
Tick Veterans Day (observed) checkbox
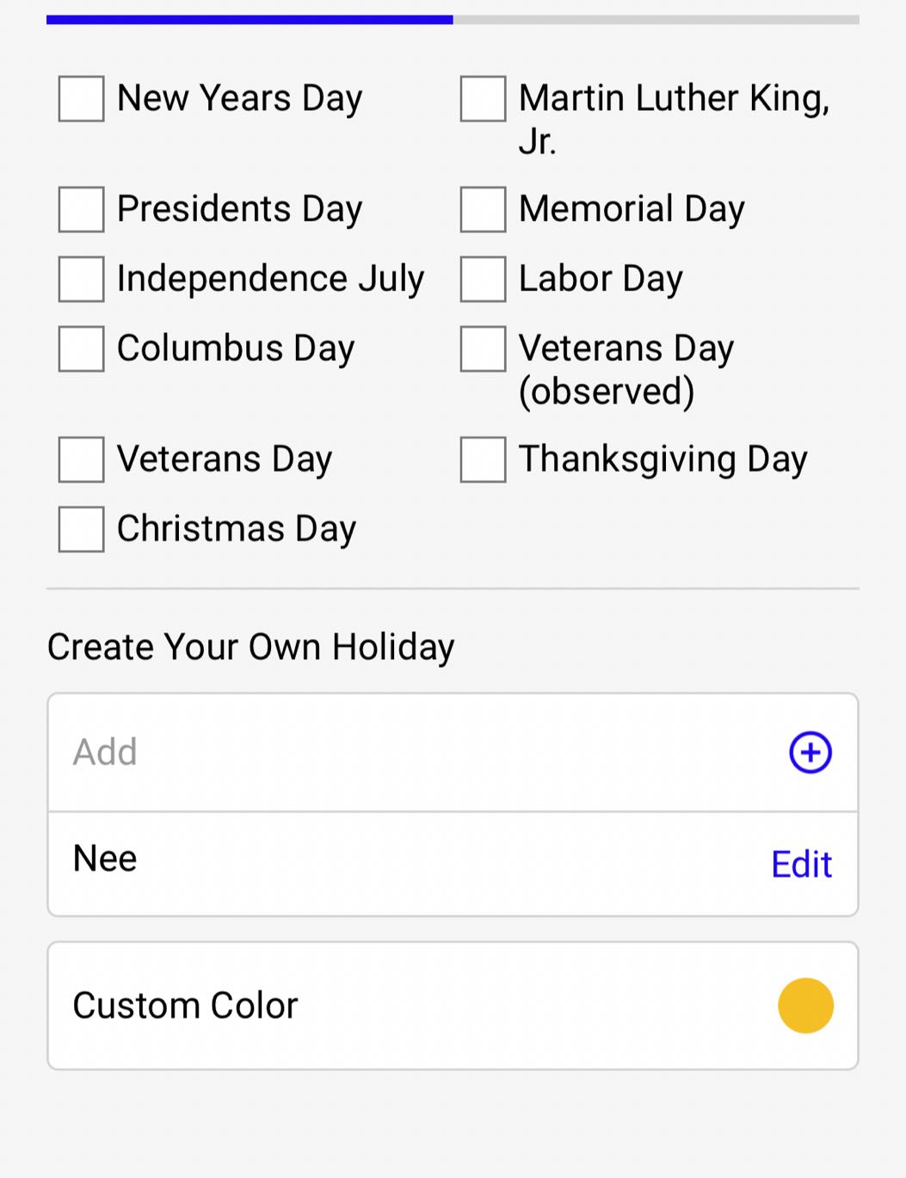[x=483, y=348]
